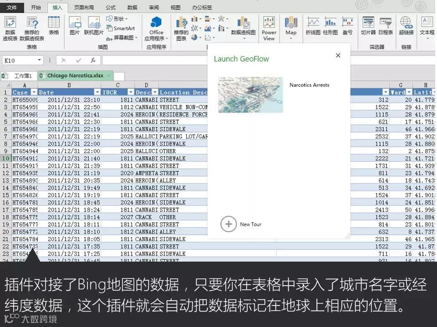The image size is (437, 327).
Task: Click the 'PARKING LOT/GAR' cell
Action: (183, 137)
